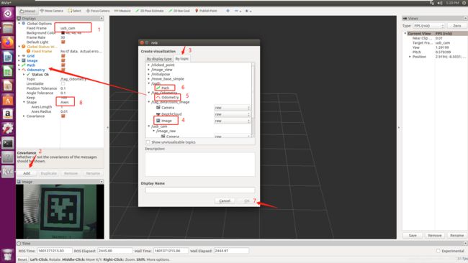The image size is (468, 263).
Task: Activate the Move Camera tool
Action: point(52,11)
